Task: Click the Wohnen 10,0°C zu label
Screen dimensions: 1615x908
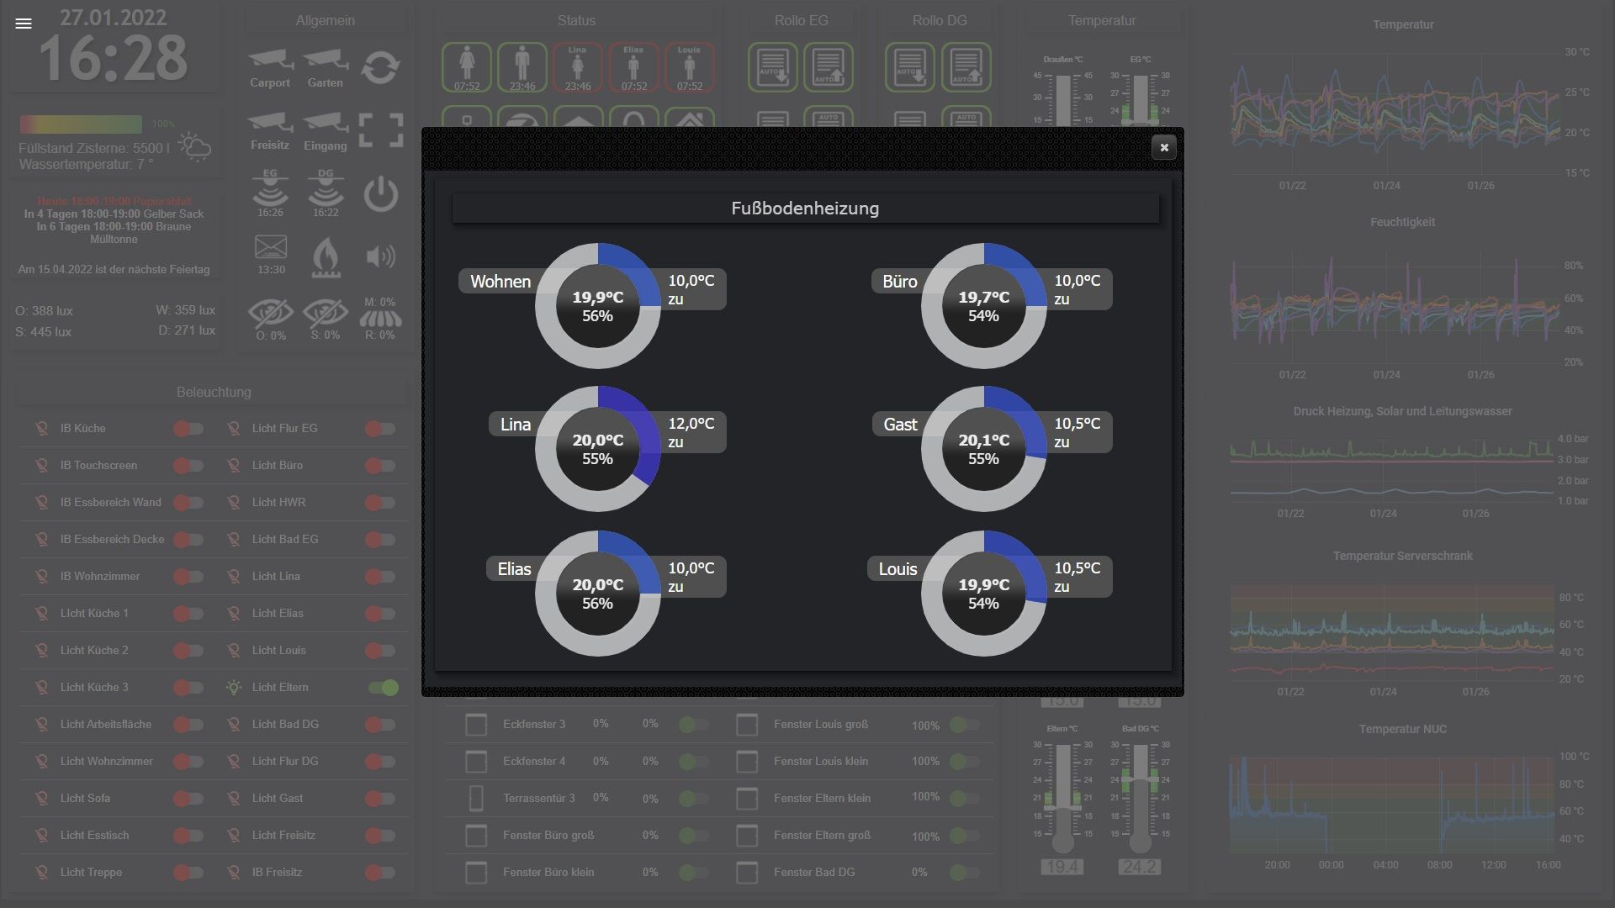Action: (x=693, y=289)
